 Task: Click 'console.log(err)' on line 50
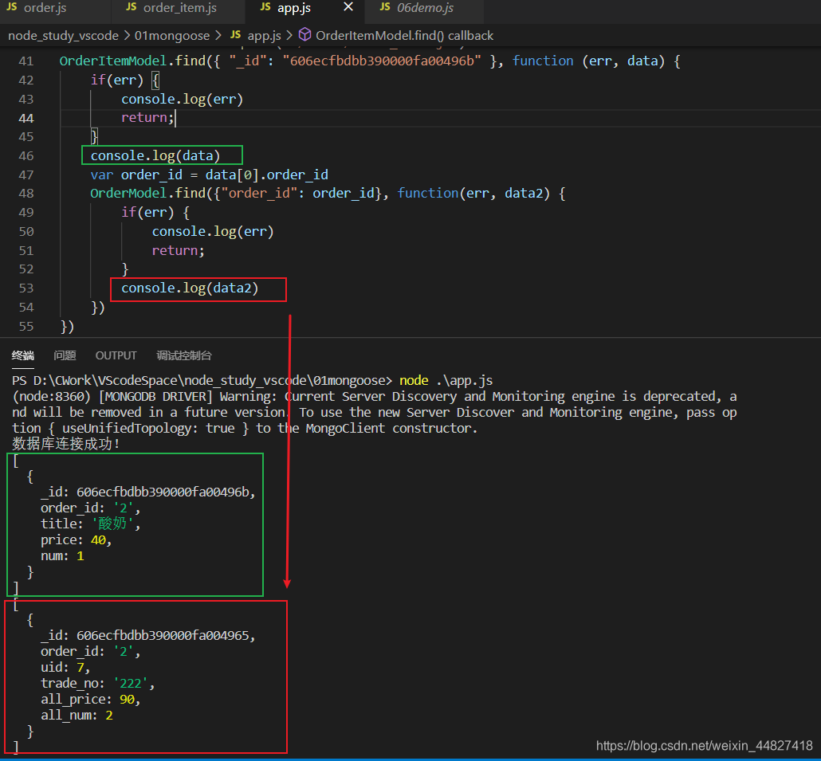(x=213, y=232)
